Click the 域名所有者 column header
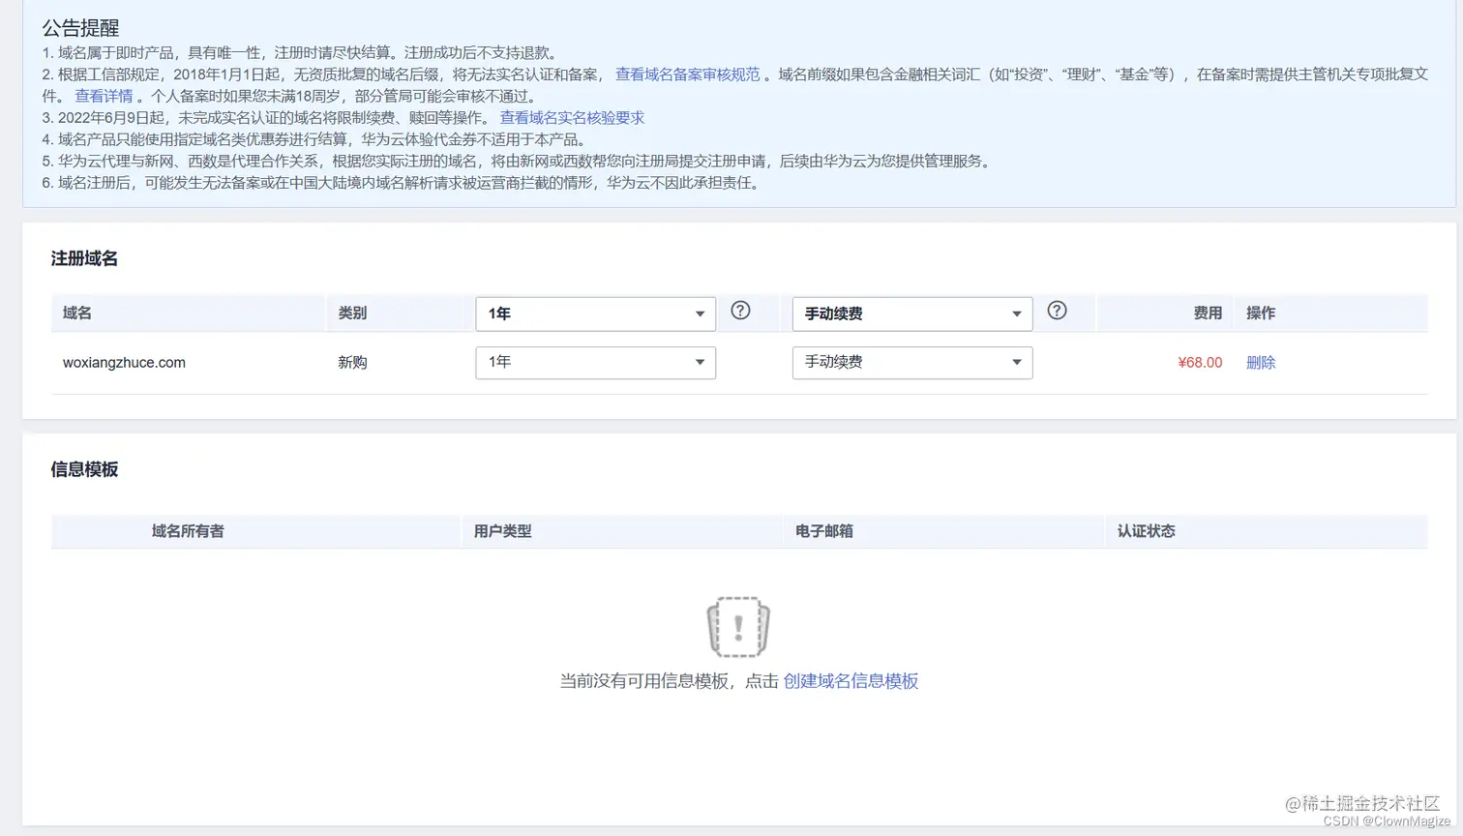 tap(188, 530)
